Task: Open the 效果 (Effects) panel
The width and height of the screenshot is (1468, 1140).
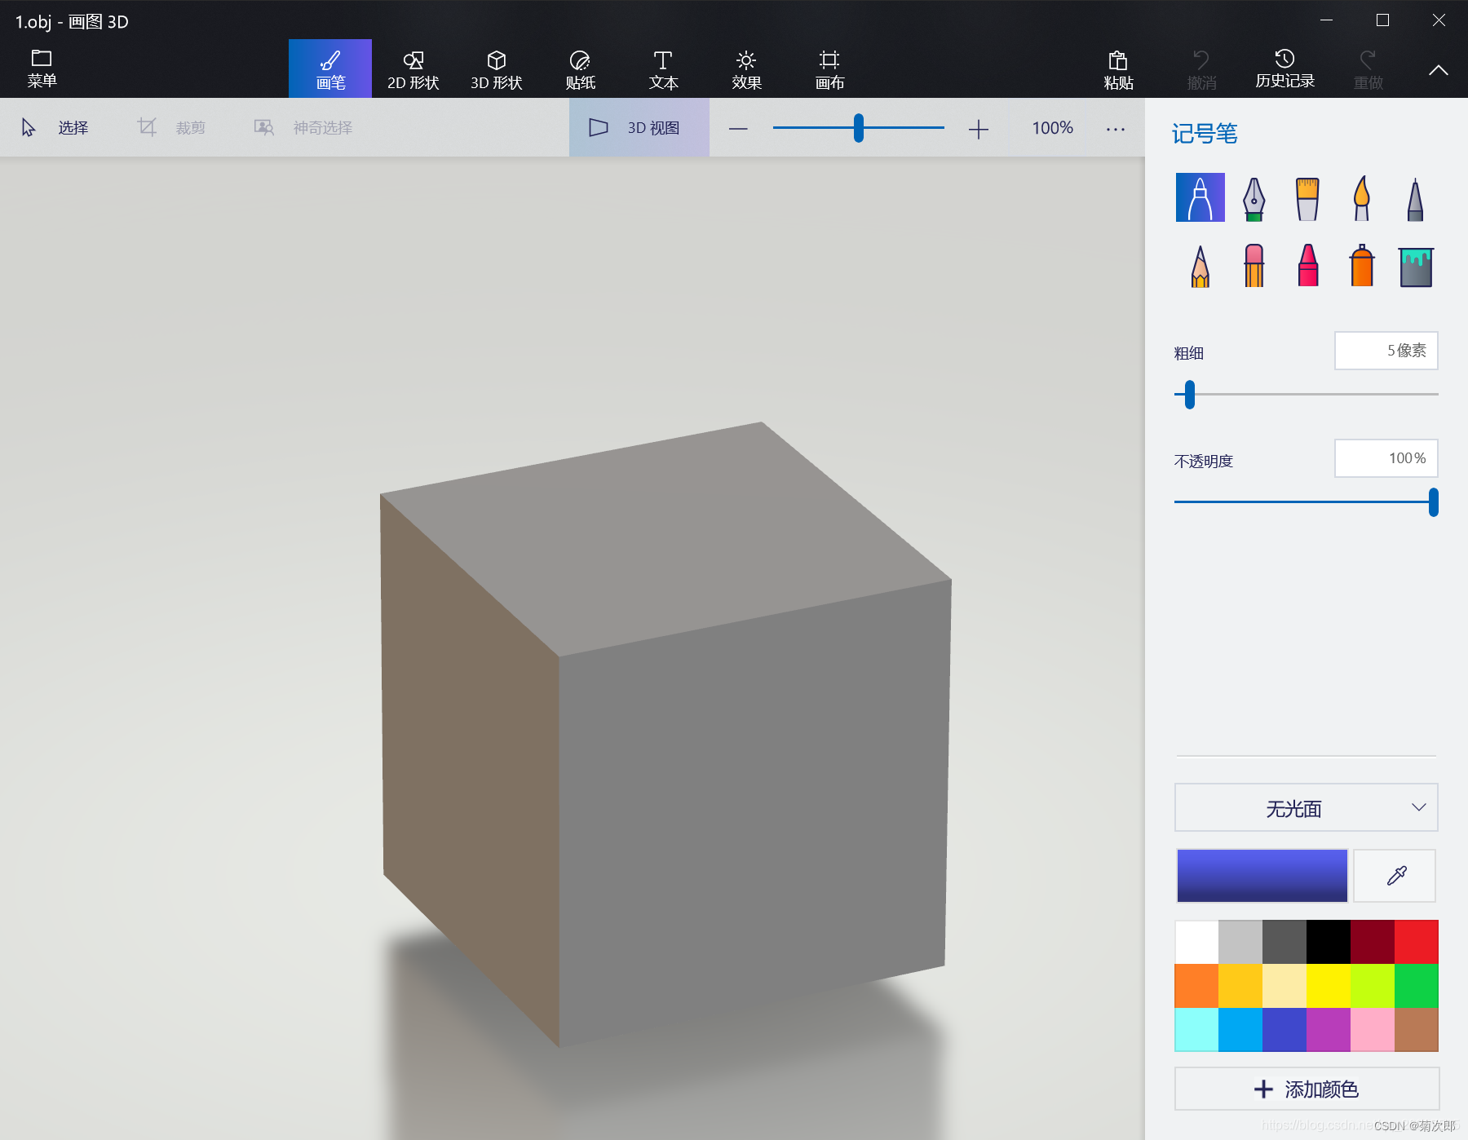Action: click(745, 68)
